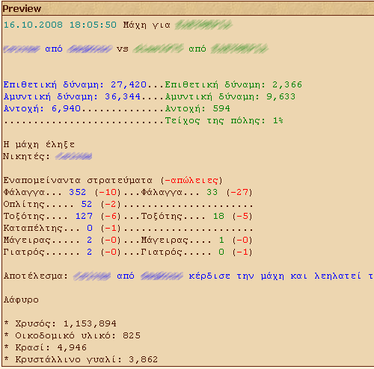Screen dimensions: 374x369
Task: Click the defender loss value -27
Action: tap(239, 192)
